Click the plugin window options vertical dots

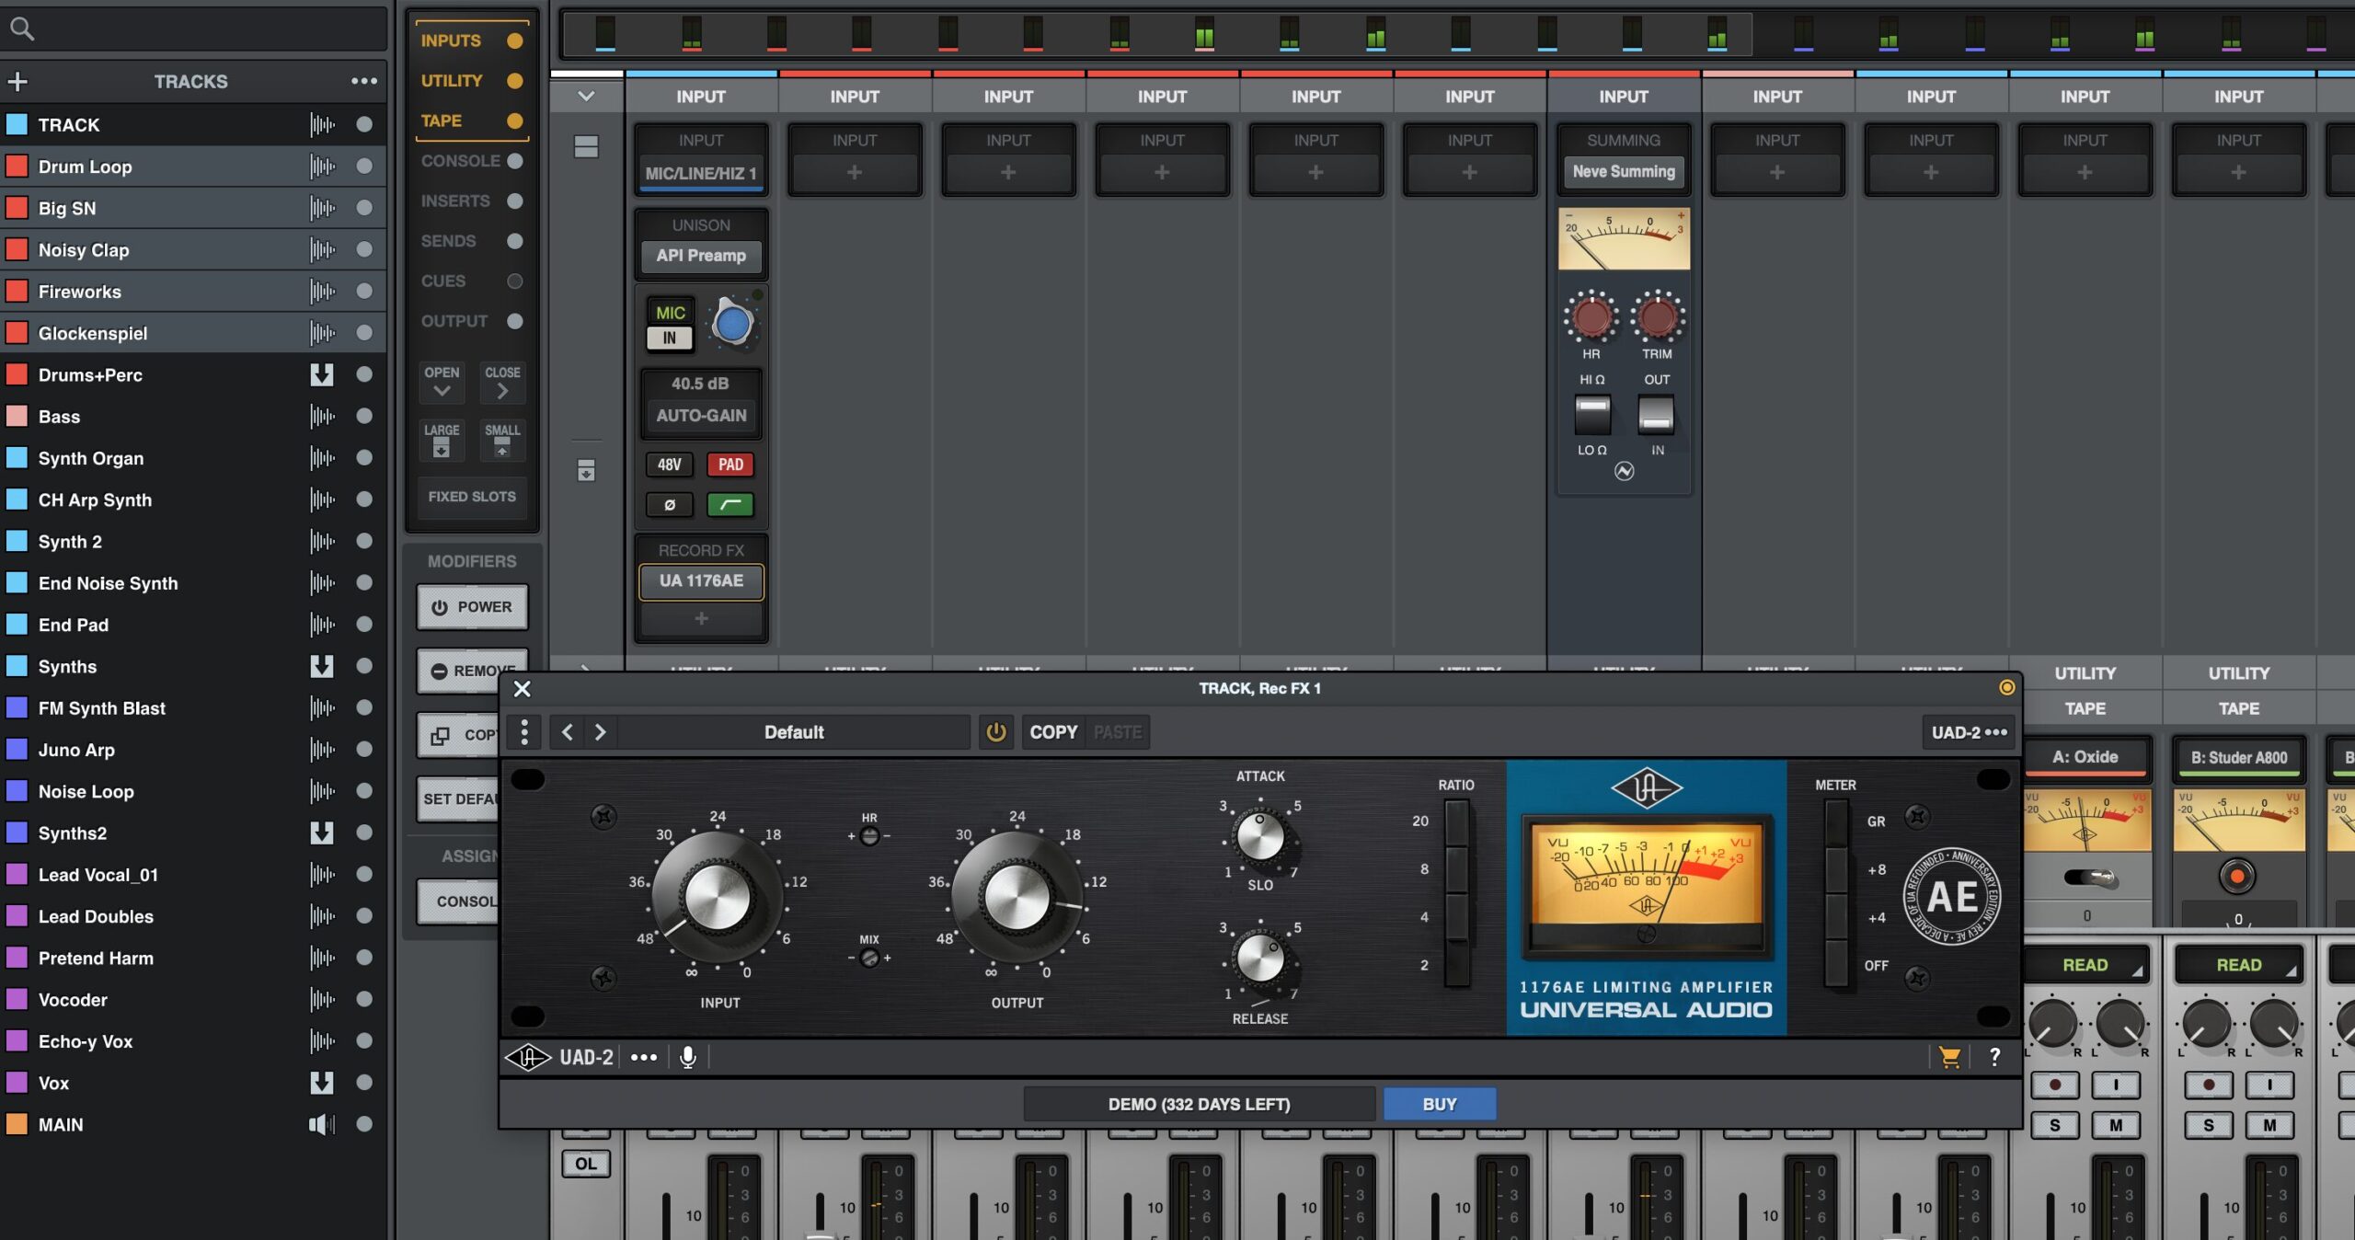coord(524,732)
